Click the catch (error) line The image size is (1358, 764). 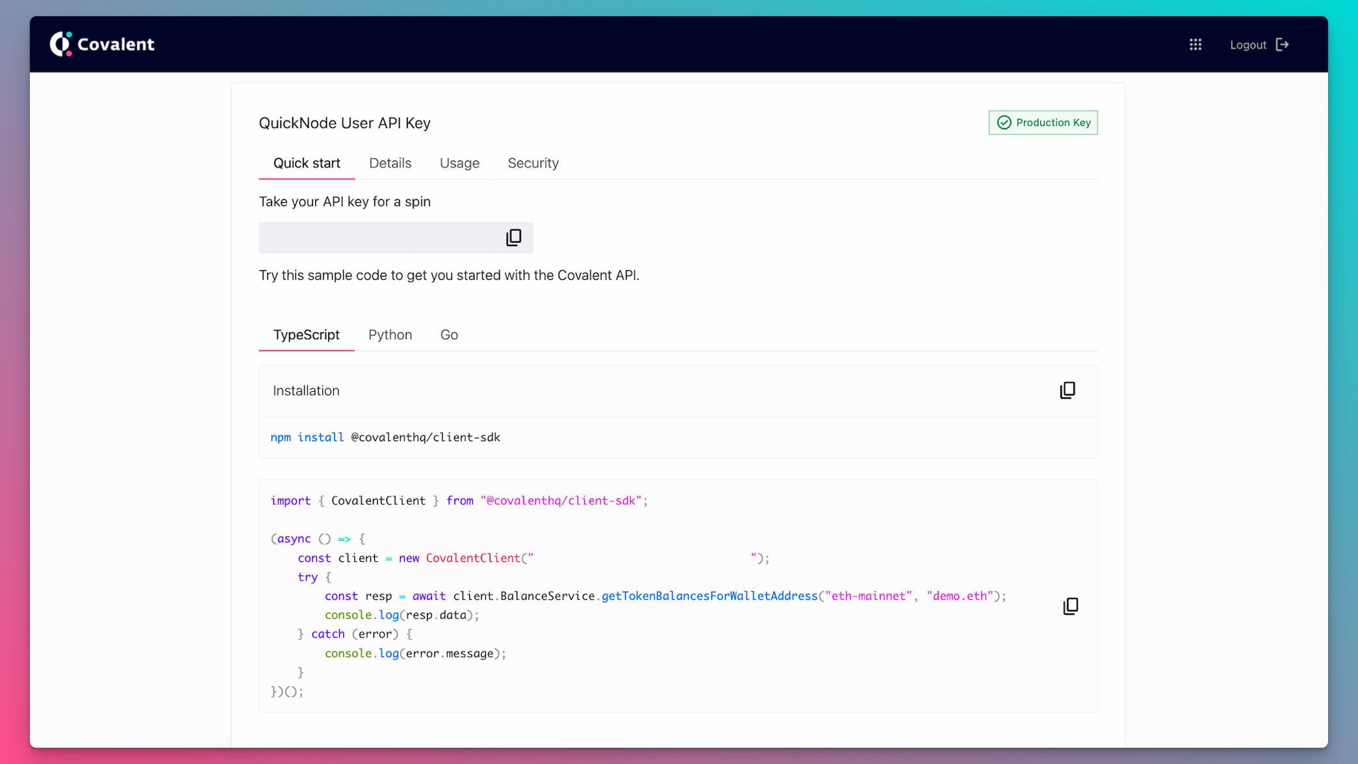[355, 634]
